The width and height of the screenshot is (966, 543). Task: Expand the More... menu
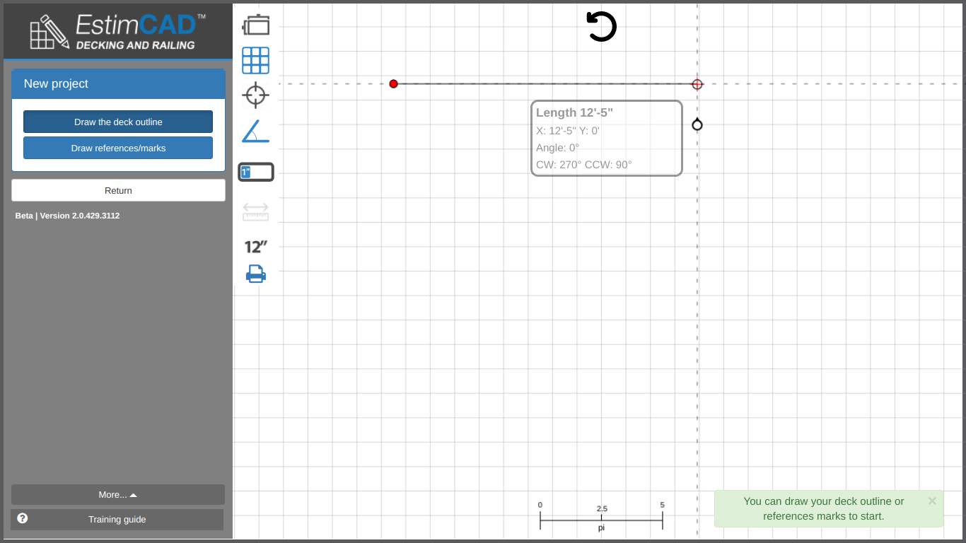pyautogui.click(x=118, y=495)
